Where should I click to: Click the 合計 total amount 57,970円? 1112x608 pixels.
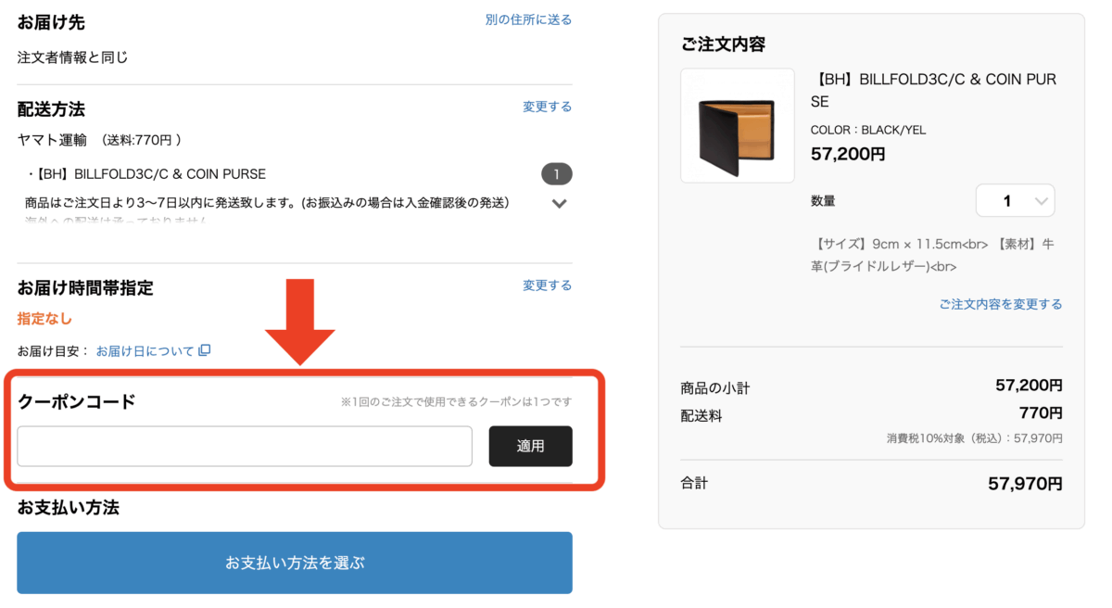(x=1025, y=483)
